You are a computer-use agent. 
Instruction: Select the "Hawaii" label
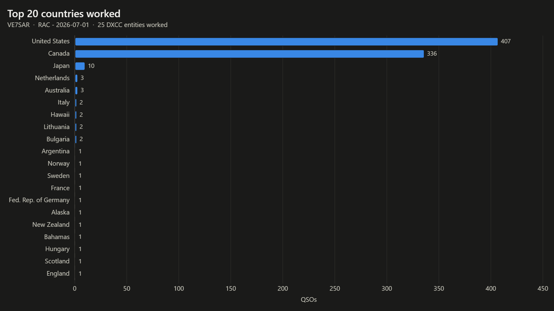(x=60, y=115)
